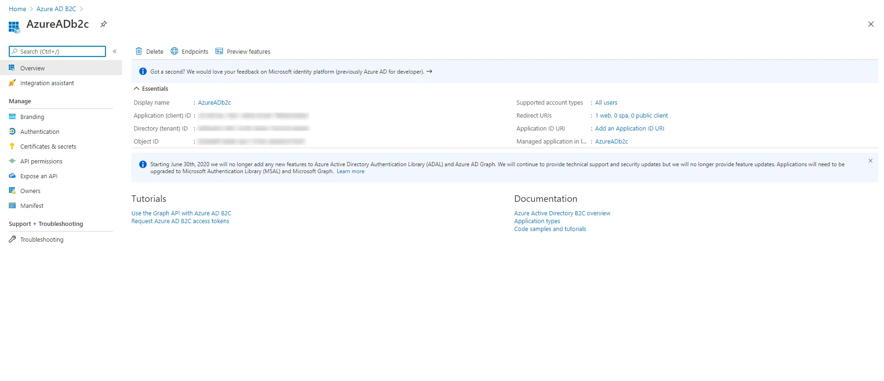Go to Home breadcrumb
884x381 pixels.
[18, 9]
